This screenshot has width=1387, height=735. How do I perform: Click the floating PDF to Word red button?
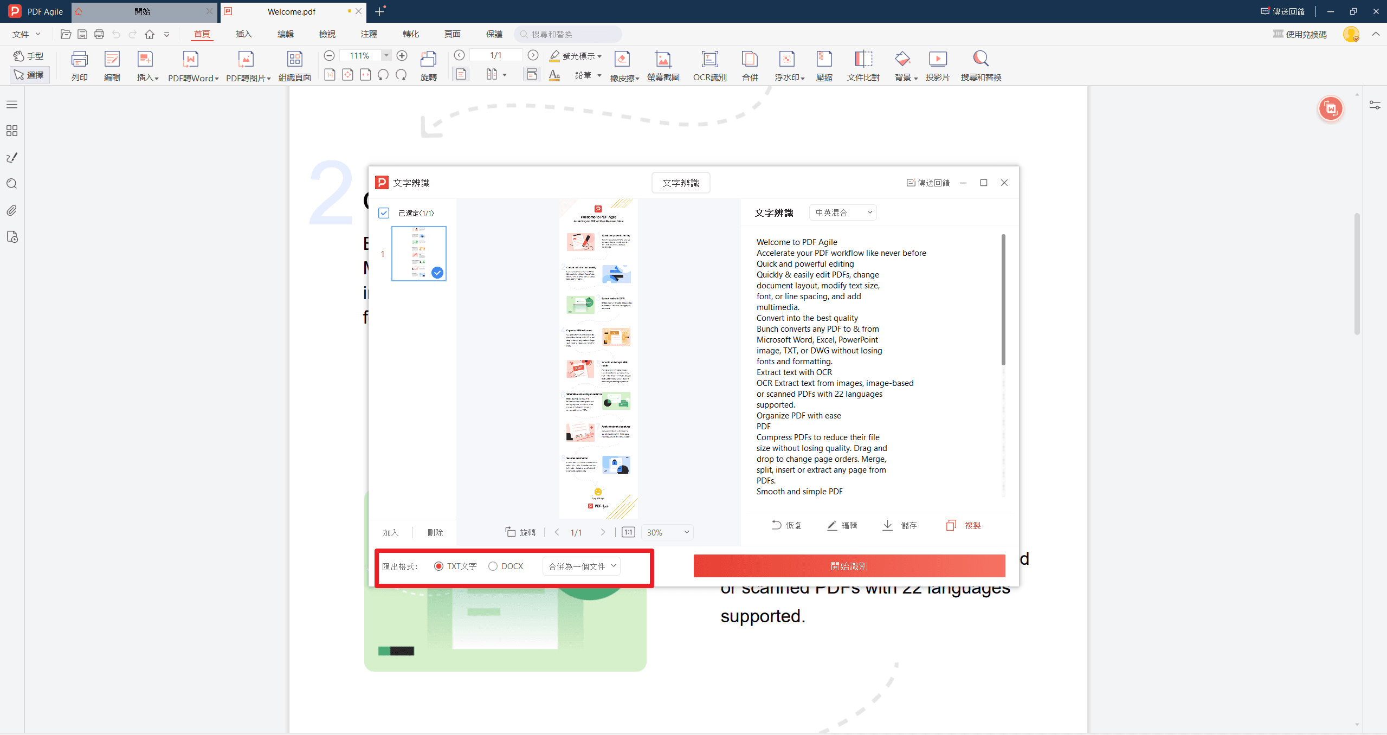click(1331, 109)
